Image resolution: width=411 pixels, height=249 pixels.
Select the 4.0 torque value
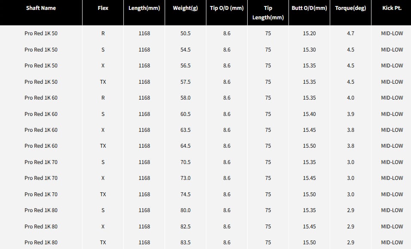pos(350,98)
